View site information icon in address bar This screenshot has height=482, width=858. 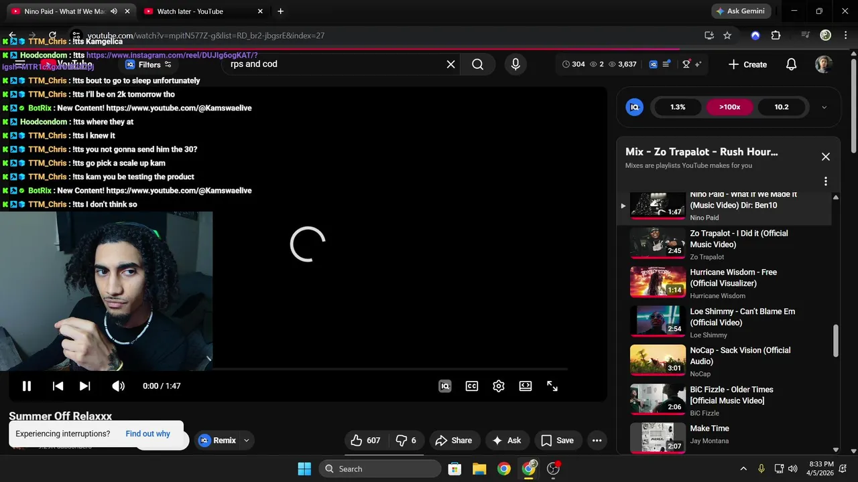pyautogui.click(x=76, y=35)
